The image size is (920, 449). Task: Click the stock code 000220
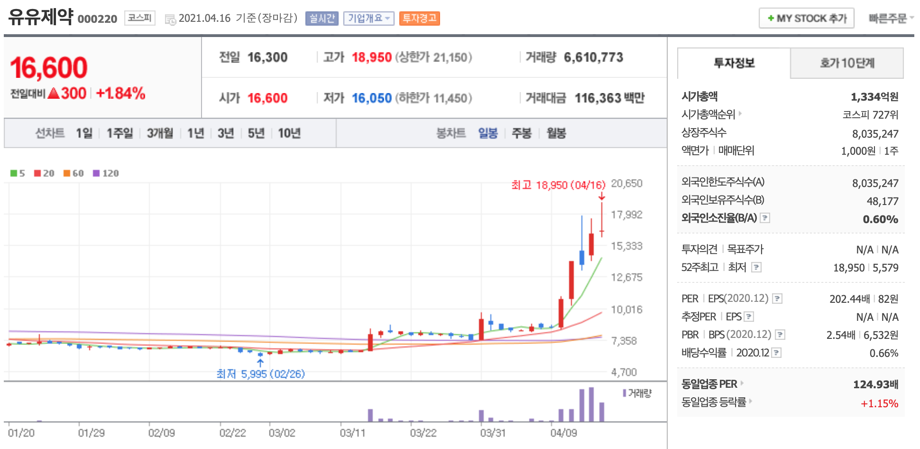coord(97,19)
